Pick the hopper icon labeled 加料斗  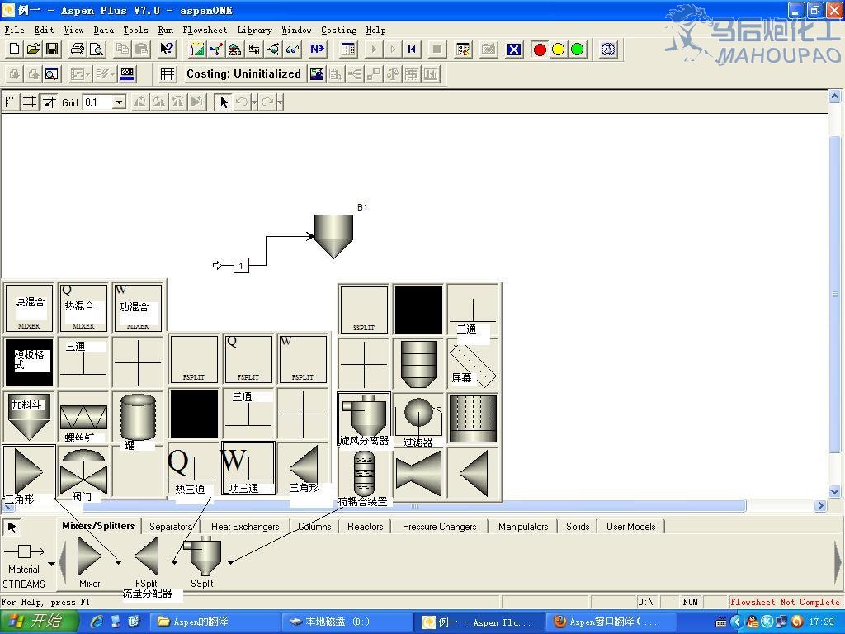point(28,416)
